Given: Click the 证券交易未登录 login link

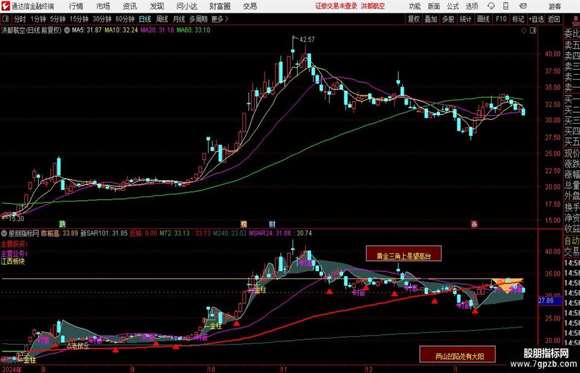Looking at the screenshot, I should click(336, 6).
